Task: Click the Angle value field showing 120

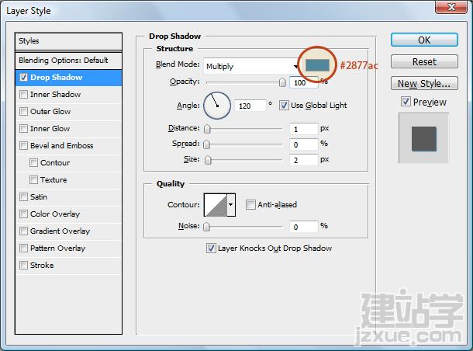Action: click(250, 106)
